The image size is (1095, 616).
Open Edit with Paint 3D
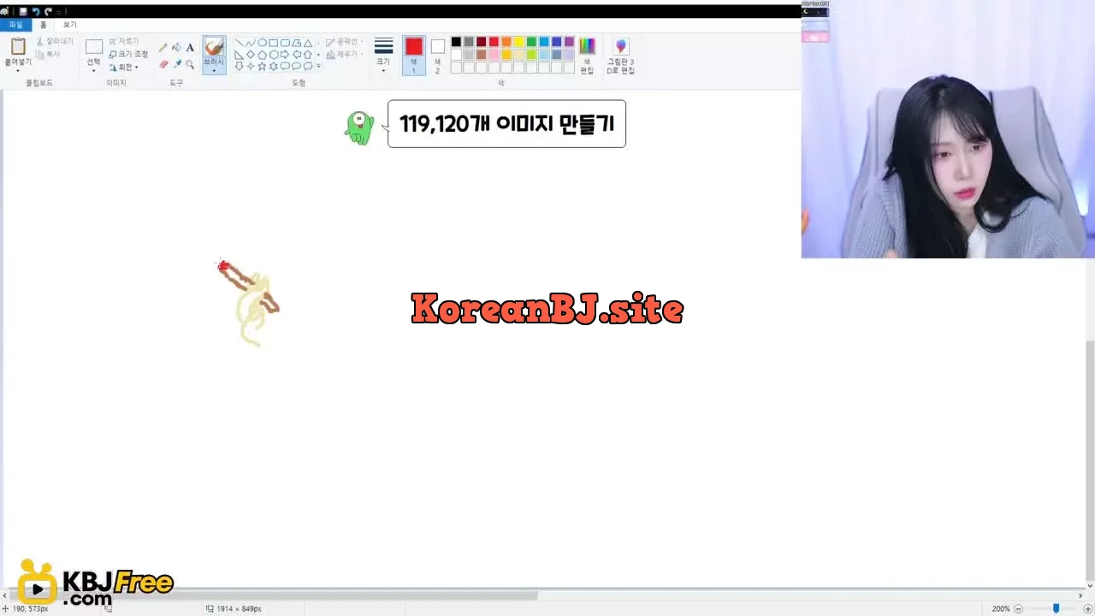(x=621, y=56)
